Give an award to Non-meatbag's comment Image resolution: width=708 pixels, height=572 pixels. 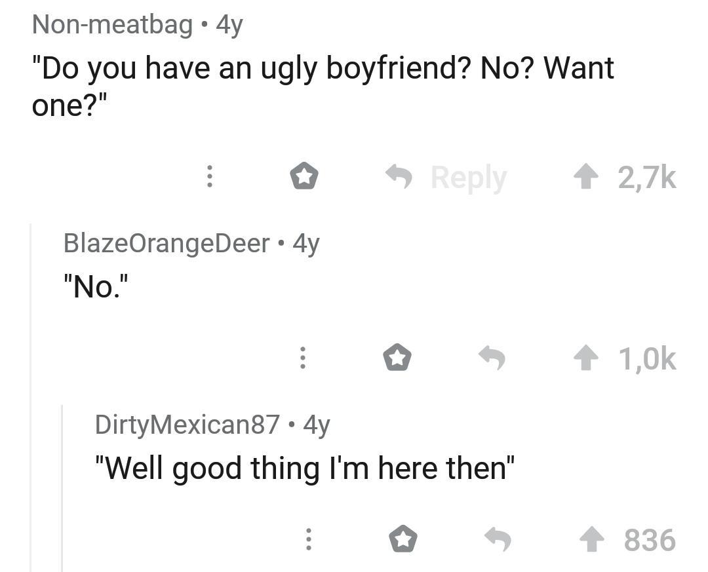[304, 176]
